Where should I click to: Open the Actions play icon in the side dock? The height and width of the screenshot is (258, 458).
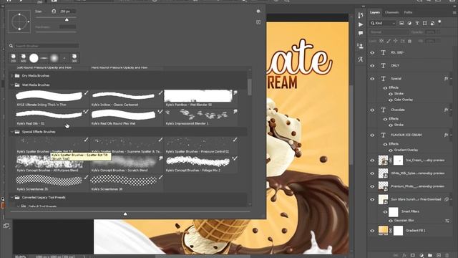pos(361,24)
